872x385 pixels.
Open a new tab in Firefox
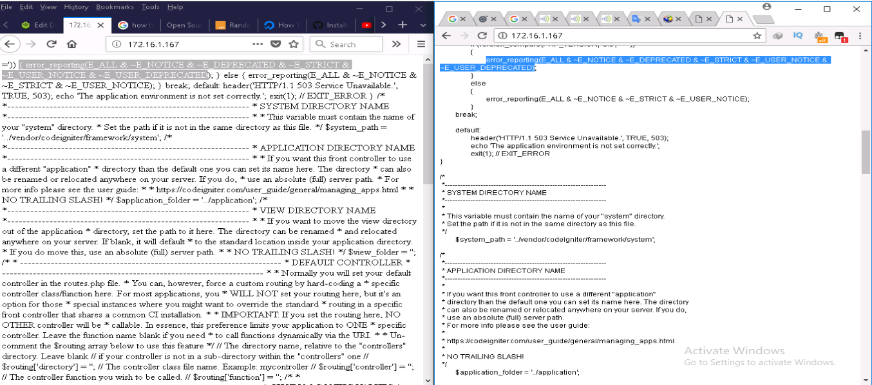coord(403,25)
